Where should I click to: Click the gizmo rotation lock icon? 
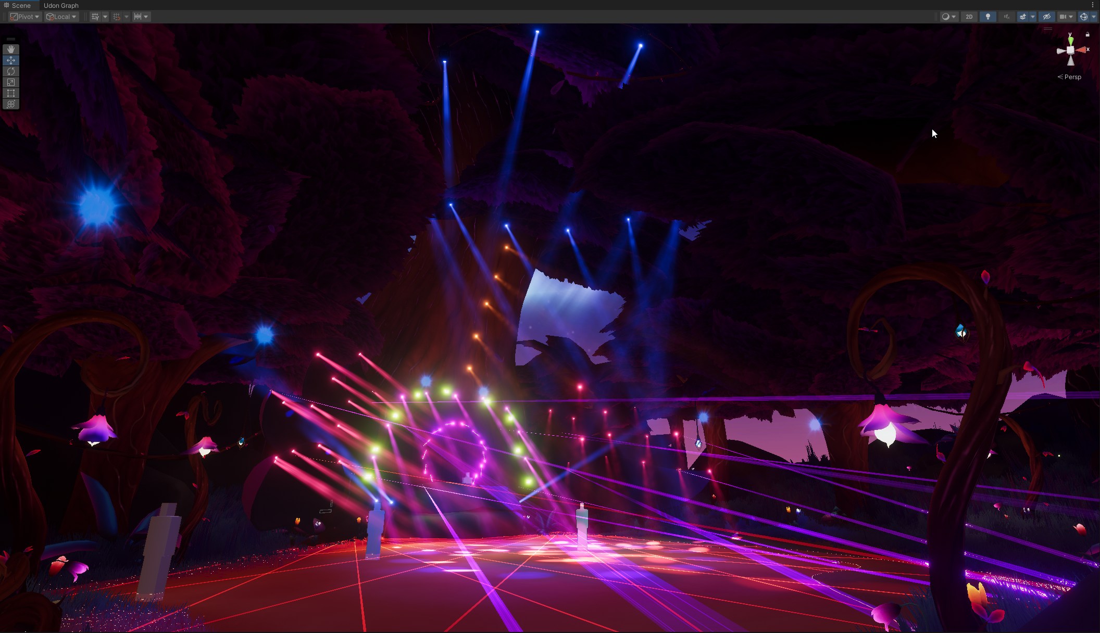point(1087,34)
